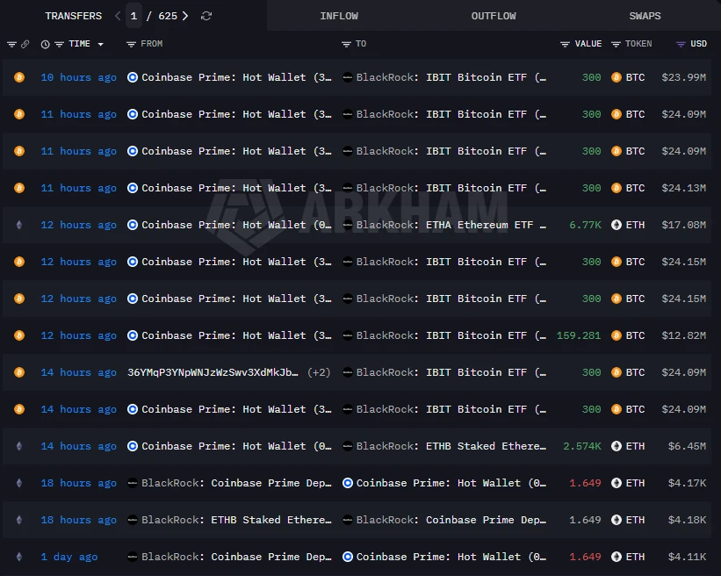Click the ETH token on $17.08M row
721x576 pixels.
click(x=635, y=225)
